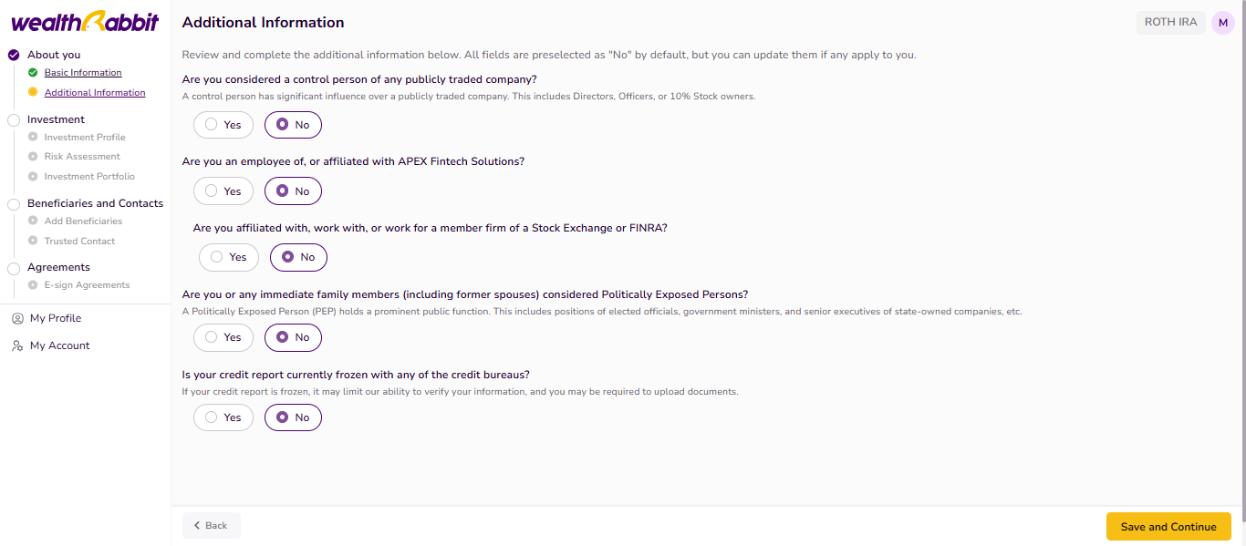Click the ROTH IRA account badge
The width and height of the screenshot is (1246, 546).
point(1170,23)
